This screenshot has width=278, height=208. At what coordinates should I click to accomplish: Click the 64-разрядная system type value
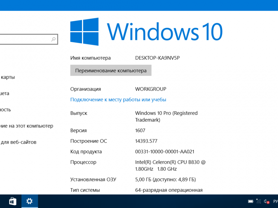(169, 190)
